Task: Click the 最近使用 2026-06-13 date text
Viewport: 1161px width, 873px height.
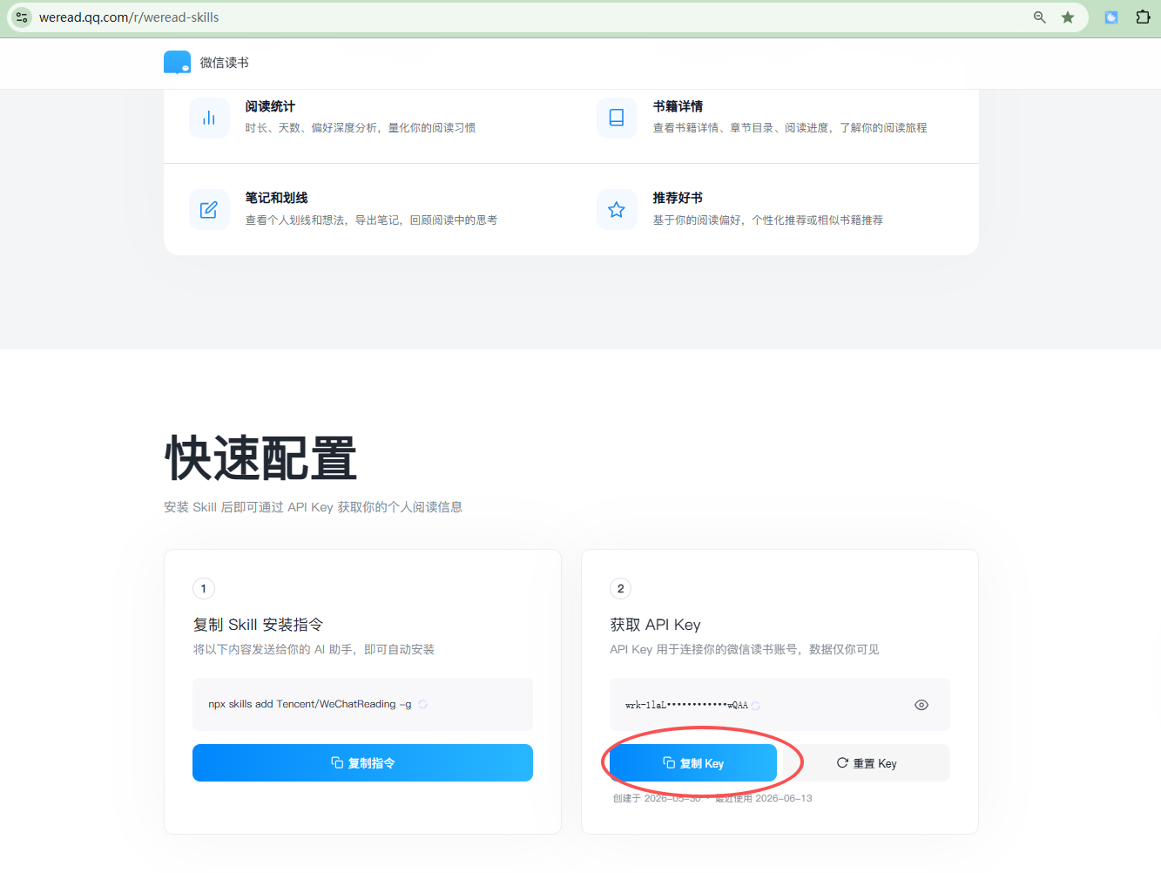Action: pyautogui.click(x=764, y=798)
